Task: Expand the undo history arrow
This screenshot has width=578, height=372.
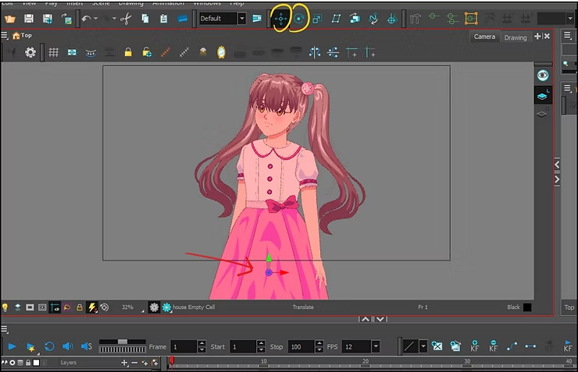Action: pos(96,18)
